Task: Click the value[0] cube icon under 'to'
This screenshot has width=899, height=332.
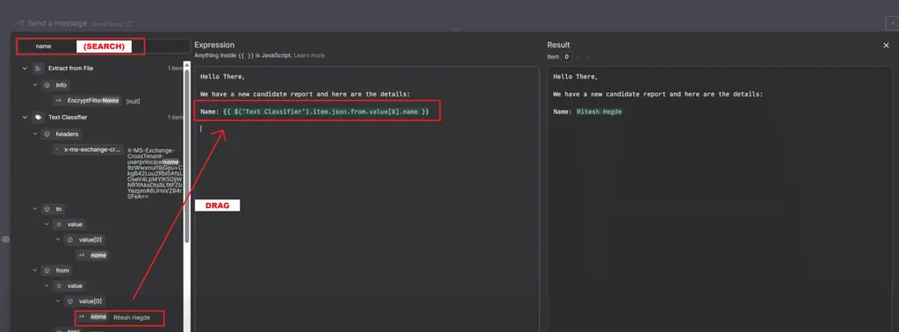Action: (70, 240)
